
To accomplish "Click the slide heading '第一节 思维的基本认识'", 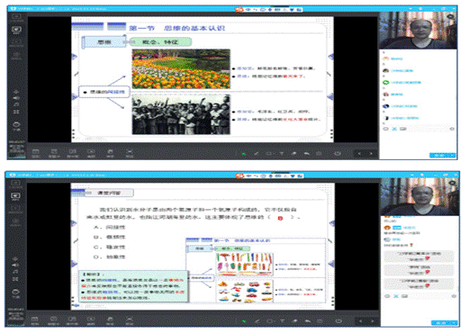I will click(177, 28).
